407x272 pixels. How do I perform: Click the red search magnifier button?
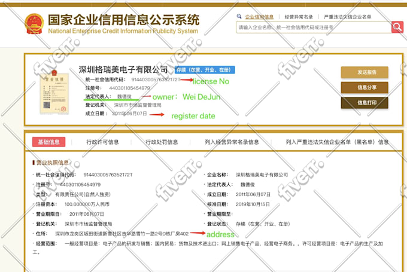click(397, 27)
